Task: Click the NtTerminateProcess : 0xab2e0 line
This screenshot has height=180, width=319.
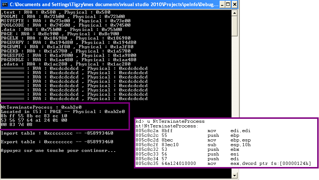Action: pyautogui.click(x=41, y=107)
